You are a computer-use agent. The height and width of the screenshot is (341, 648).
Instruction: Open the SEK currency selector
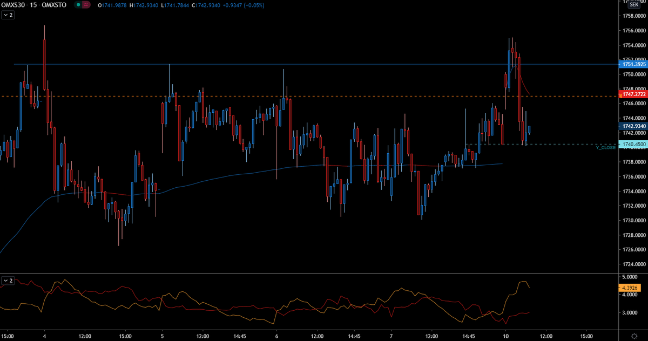pyautogui.click(x=634, y=4)
